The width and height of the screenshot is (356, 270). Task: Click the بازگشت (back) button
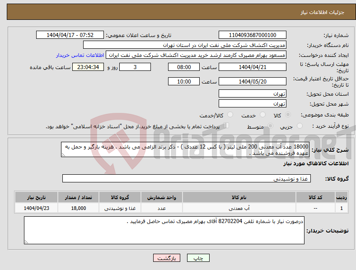point(167,258)
